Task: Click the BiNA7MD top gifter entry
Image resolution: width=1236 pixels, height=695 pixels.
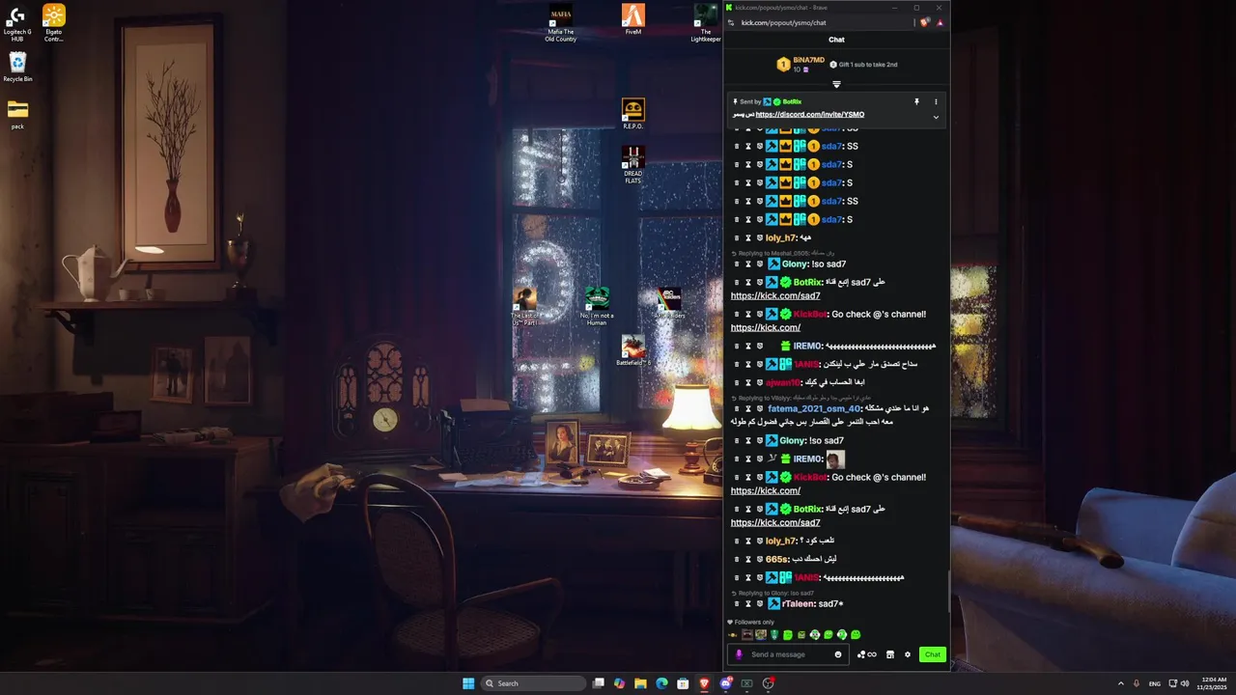Action: 801,65
